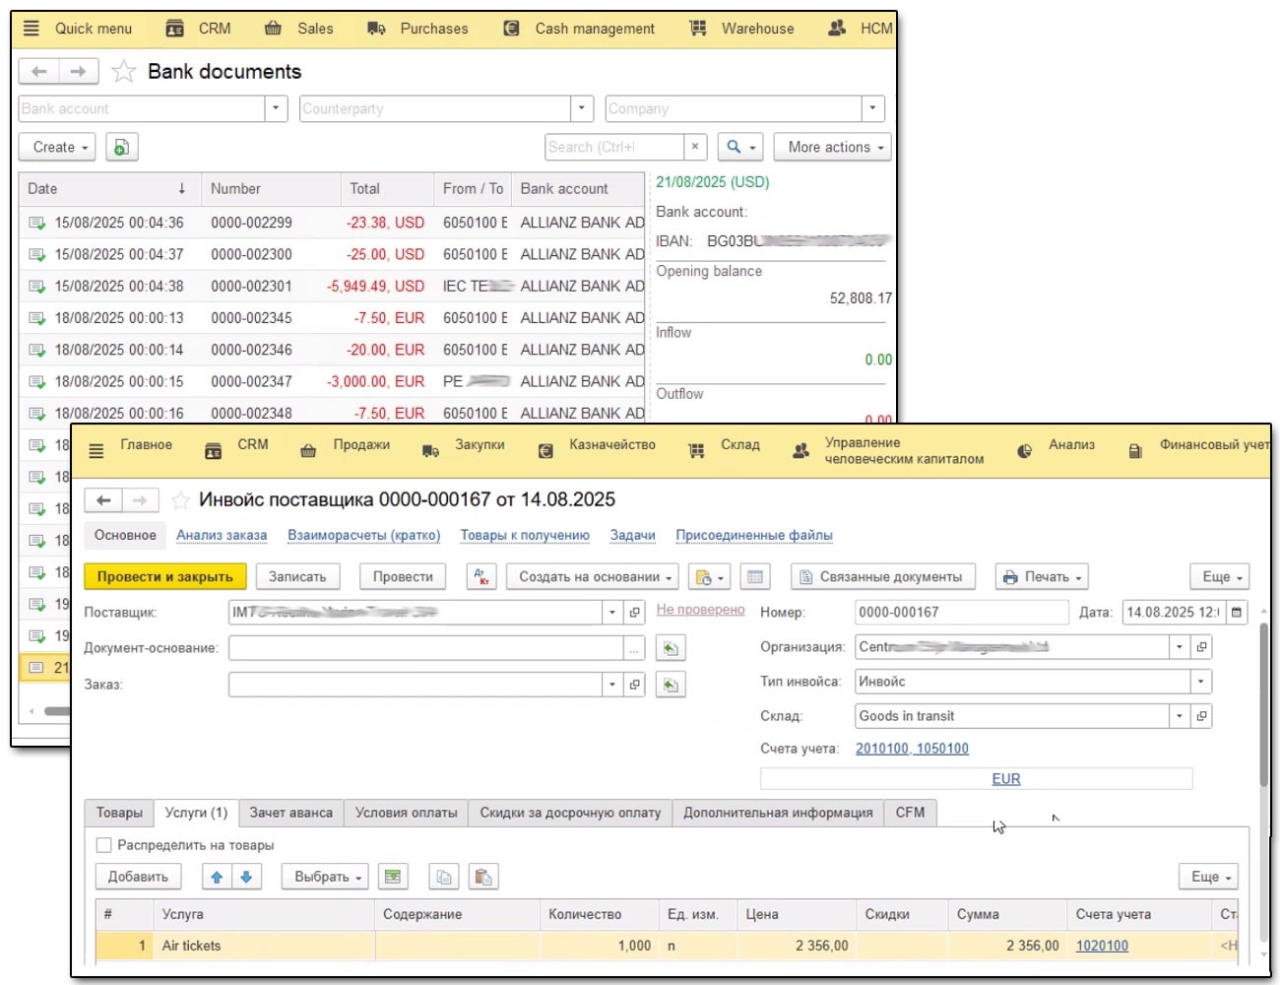Click the calendar icon beside the Дата field
Viewport: 1280px width, 985px height.
tap(1237, 613)
